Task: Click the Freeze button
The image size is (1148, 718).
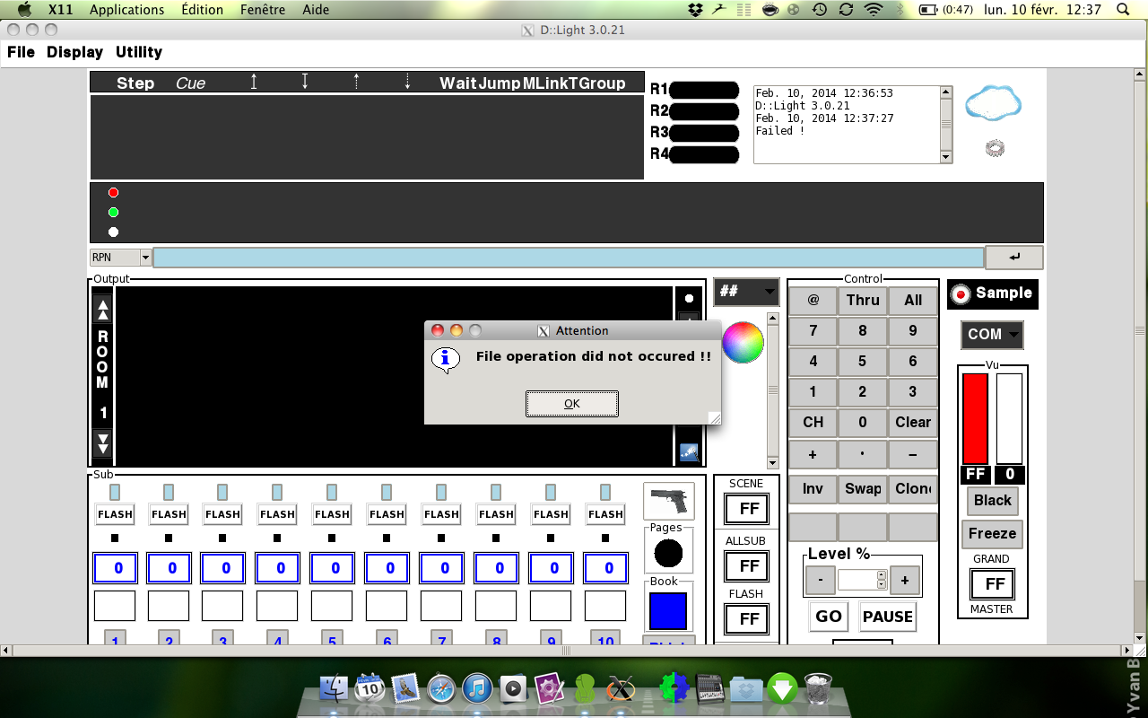Action: coord(992,534)
